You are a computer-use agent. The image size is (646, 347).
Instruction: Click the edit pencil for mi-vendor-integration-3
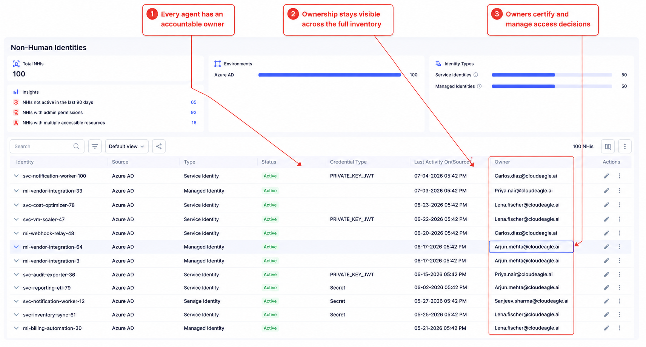606,261
